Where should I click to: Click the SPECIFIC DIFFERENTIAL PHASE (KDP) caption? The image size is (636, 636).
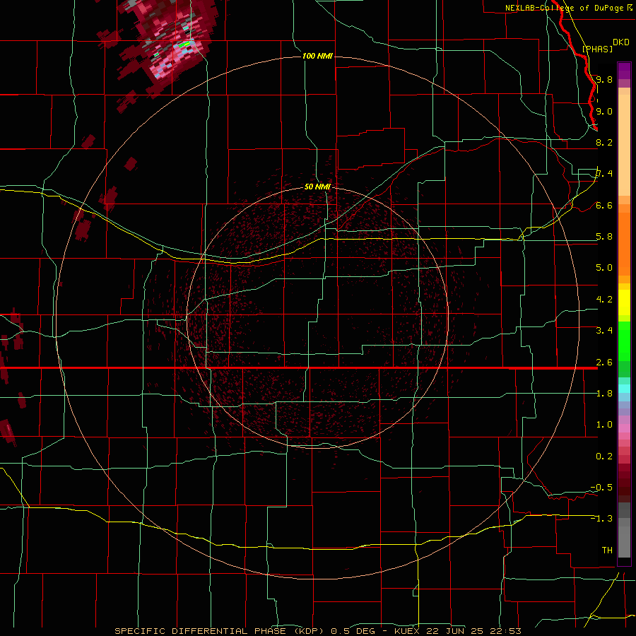(218, 631)
